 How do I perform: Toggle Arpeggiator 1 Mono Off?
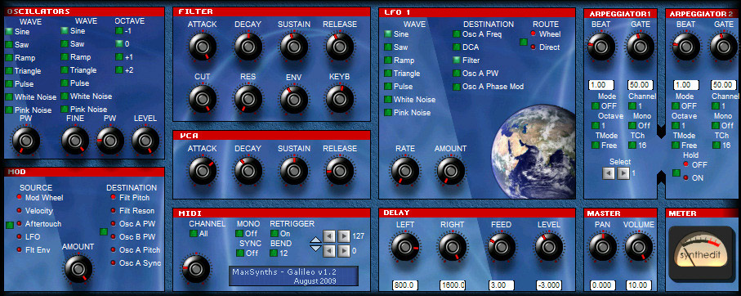632,126
